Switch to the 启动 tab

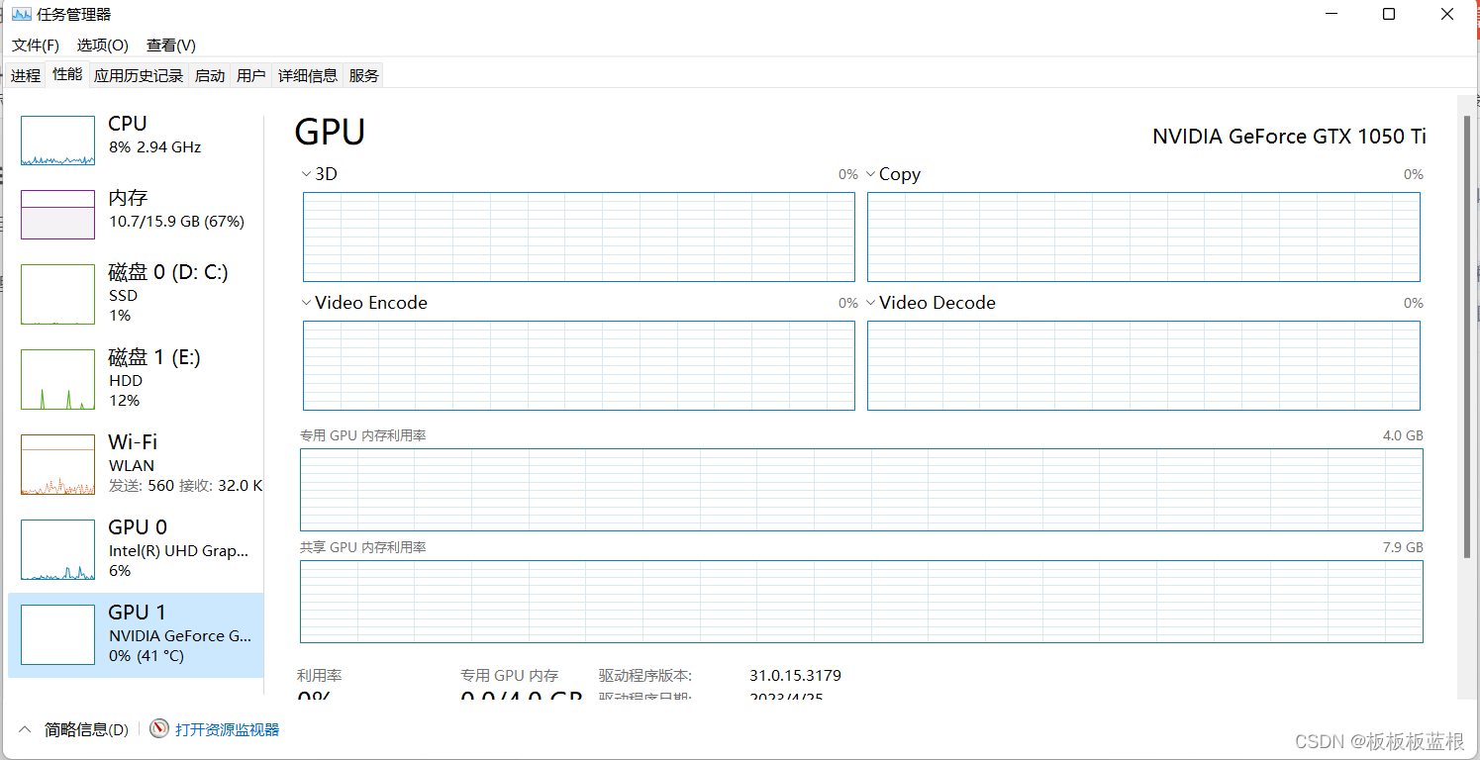(x=210, y=76)
